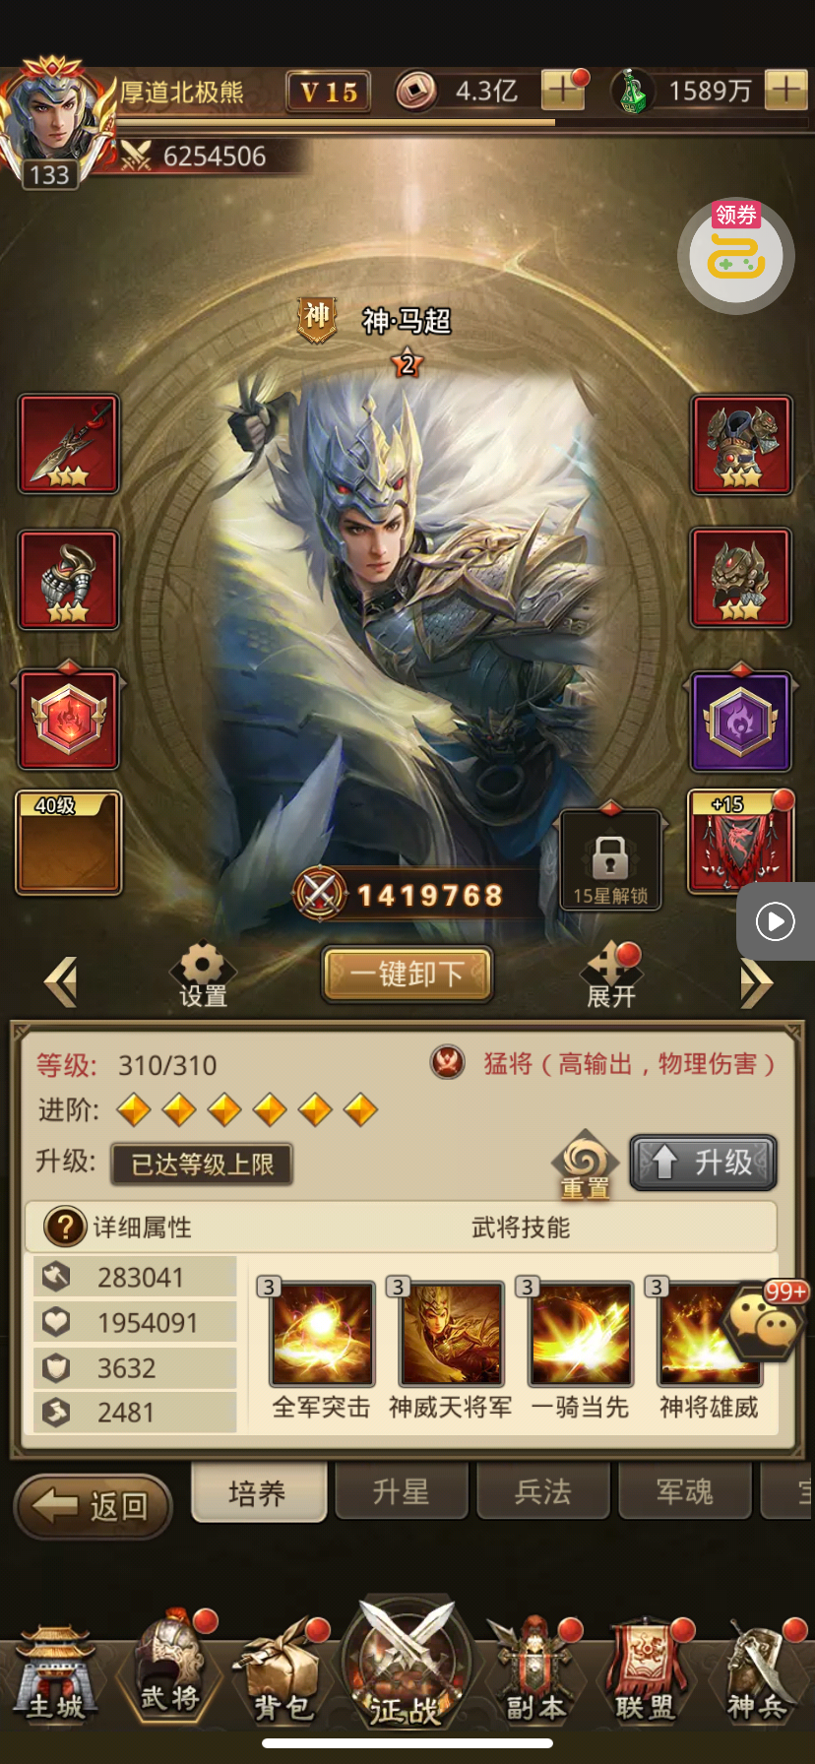Click the 一键卸下 button
The width and height of the screenshot is (815, 1764).
click(407, 975)
